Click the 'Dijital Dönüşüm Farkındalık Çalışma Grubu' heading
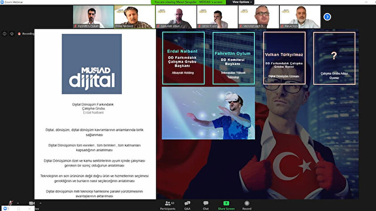 pos(93,106)
